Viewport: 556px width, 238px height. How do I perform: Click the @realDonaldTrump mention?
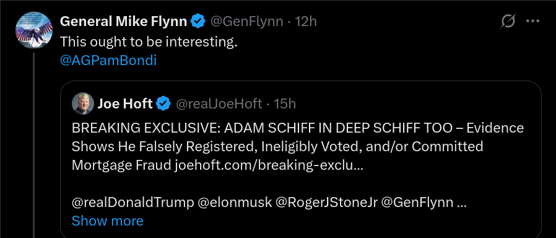[x=132, y=203]
